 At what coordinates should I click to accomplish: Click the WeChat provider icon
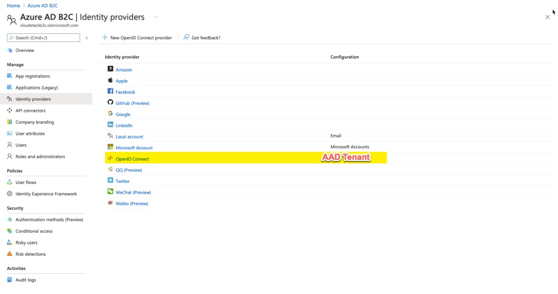[x=110, y=192]
